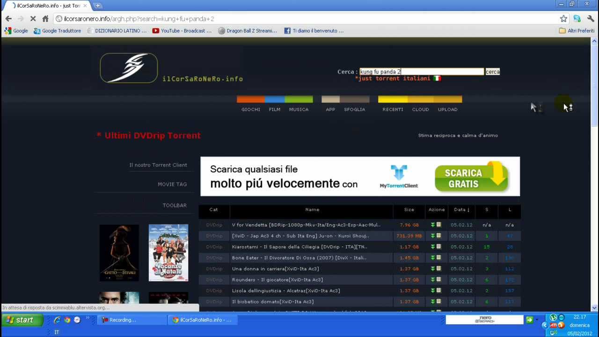Expand hidden system tray icons arrow
The width and height of the screenshot is (599, 337).
(x=544, y=325)
